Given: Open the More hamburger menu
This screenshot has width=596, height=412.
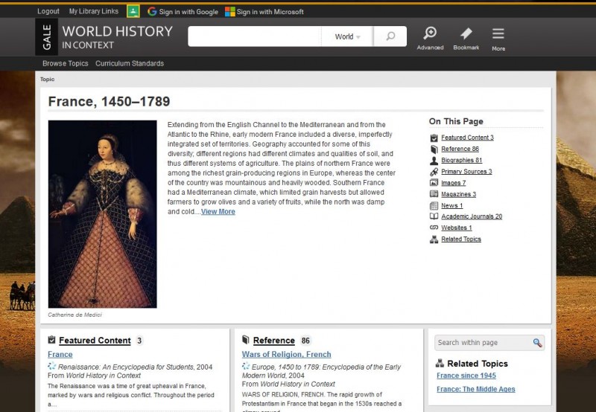Looking at the screenshot, I should (498, 39).
